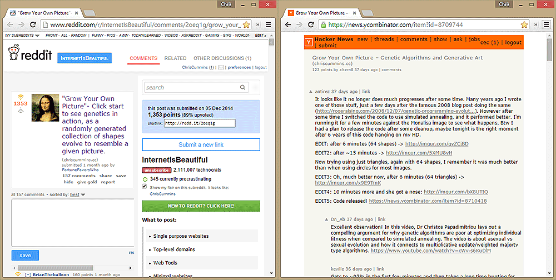Click Hacker News 'jobs' nav link
This screenshot has height=280, width=556.
(474, 39)
